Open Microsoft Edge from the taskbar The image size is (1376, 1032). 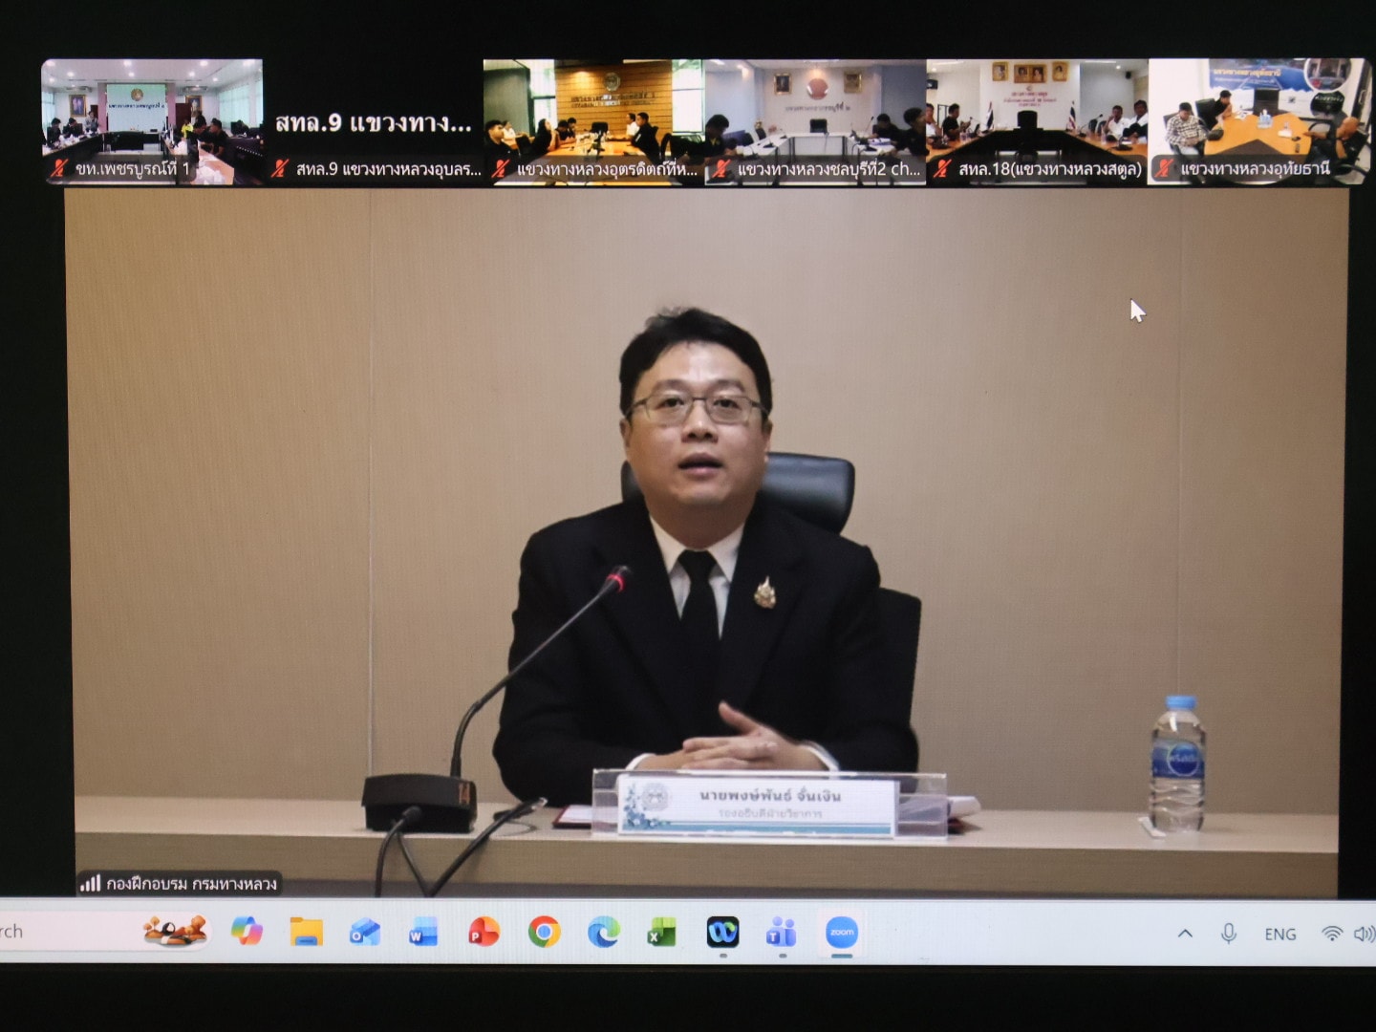pyautogui.click(x=603, y=932)
